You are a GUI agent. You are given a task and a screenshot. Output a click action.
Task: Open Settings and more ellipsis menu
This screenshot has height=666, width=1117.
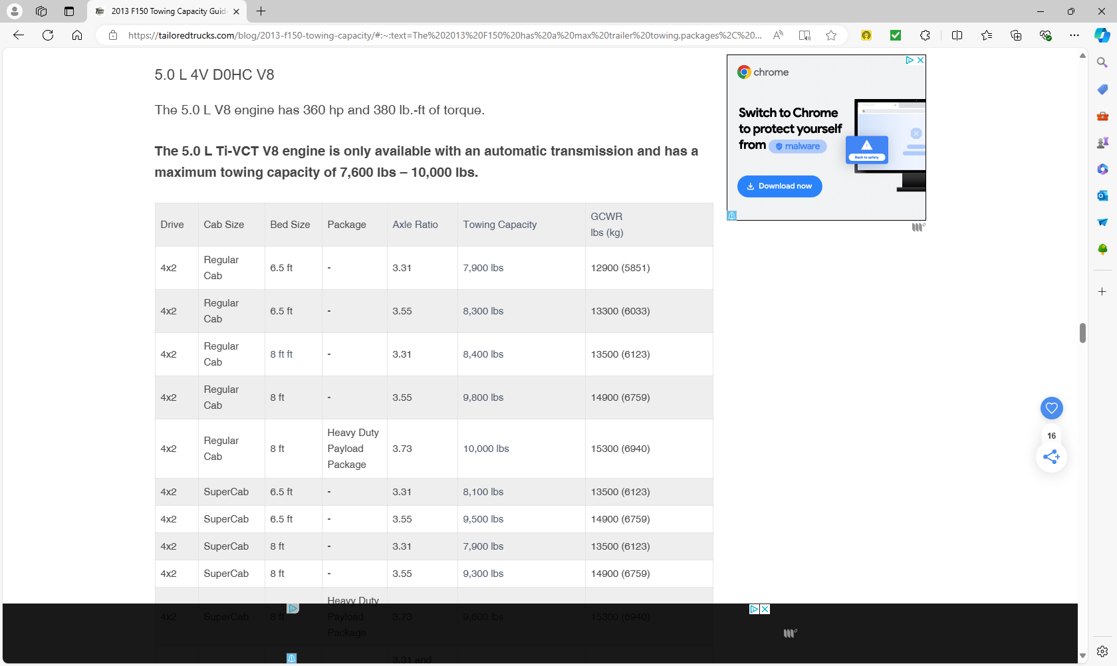click(x=1074, y=35)
